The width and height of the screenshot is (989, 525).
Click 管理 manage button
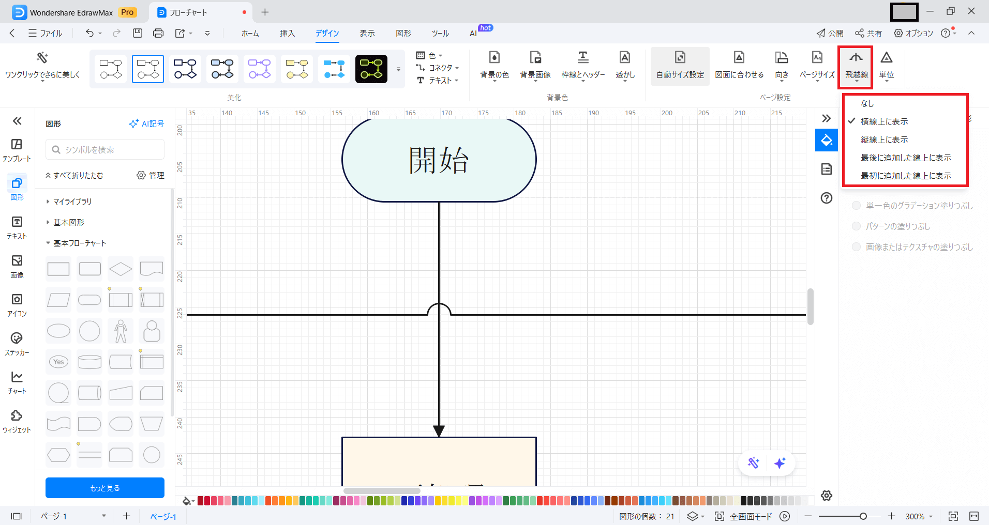coord(151,175)
